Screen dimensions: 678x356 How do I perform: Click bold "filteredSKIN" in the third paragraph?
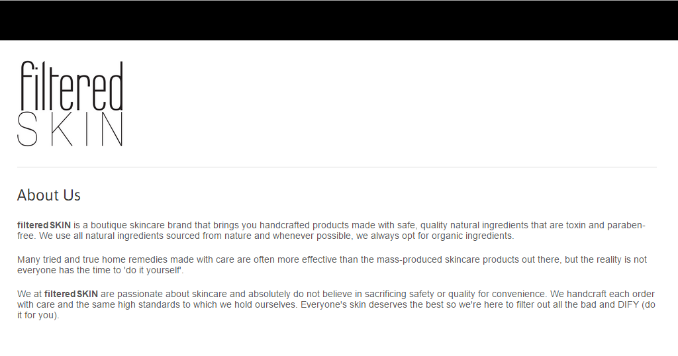pos(71,294)
